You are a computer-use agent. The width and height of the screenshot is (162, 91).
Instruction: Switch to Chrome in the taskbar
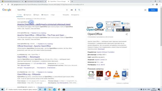point(59,89)
